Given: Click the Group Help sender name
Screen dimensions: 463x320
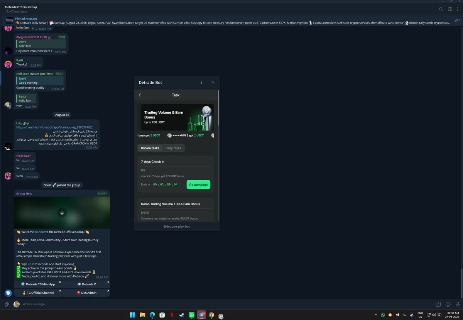Looking at the screenshot, I should [x=24, y=193].
